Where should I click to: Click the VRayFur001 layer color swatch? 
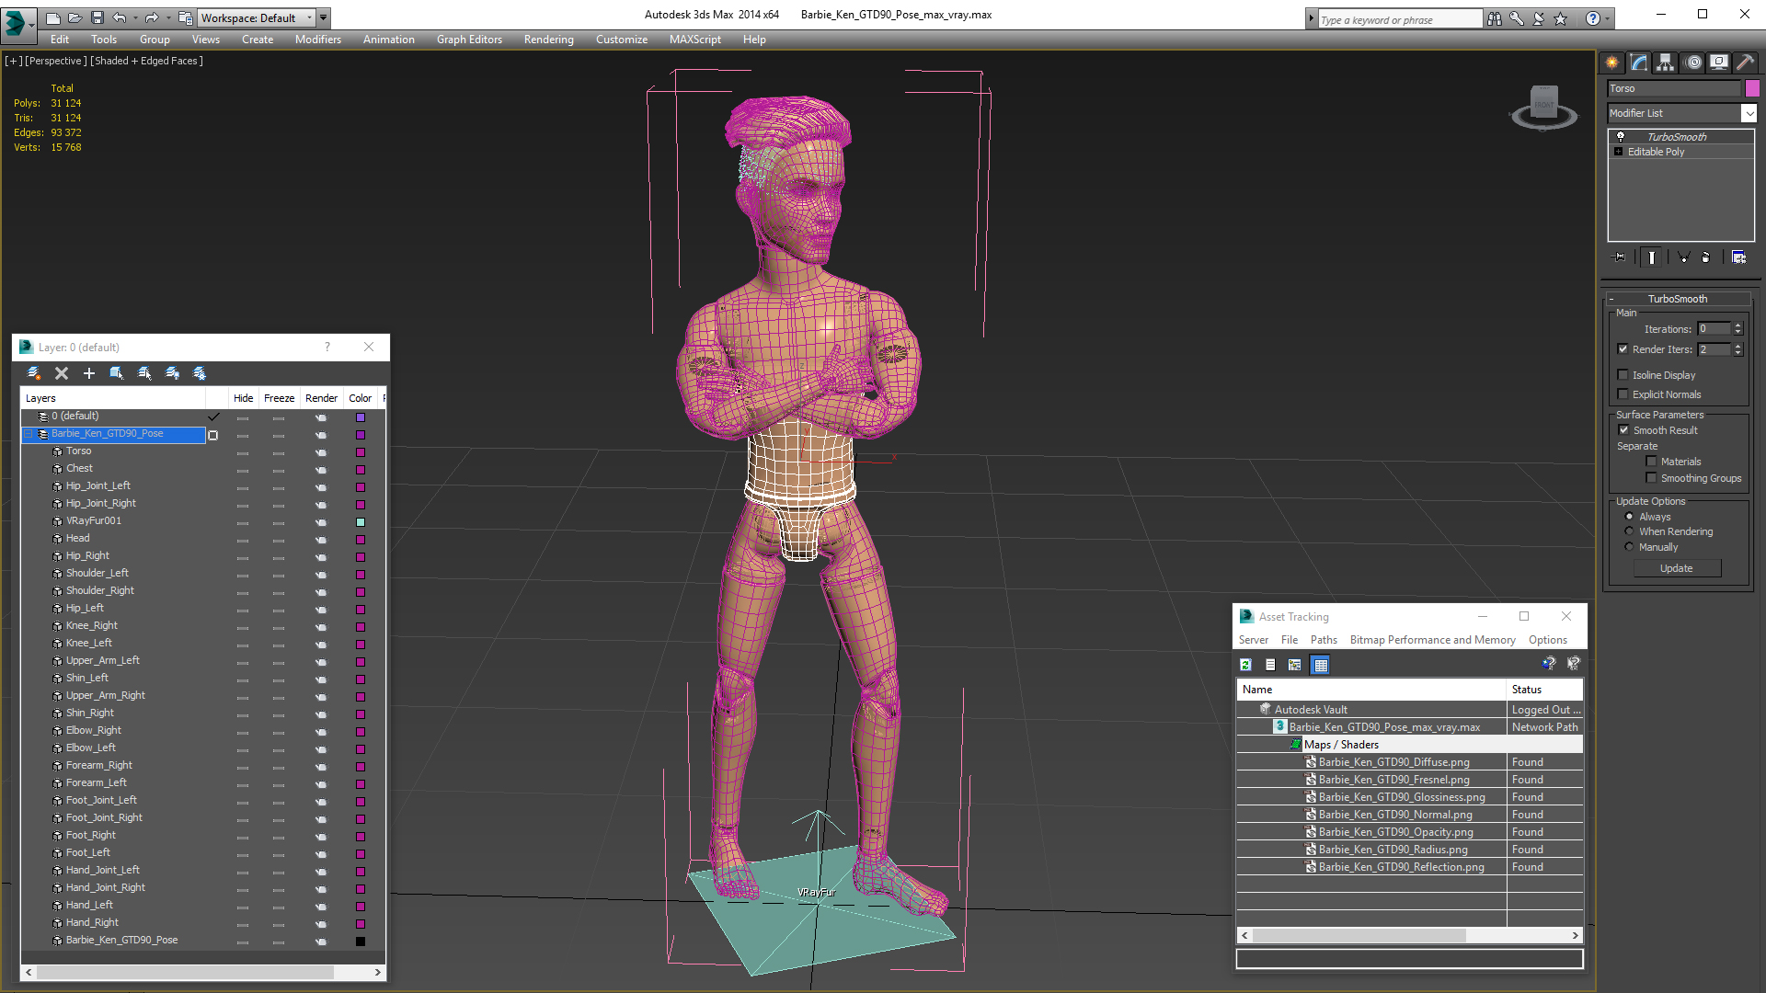pyautogui.click(x=361, y=521)
